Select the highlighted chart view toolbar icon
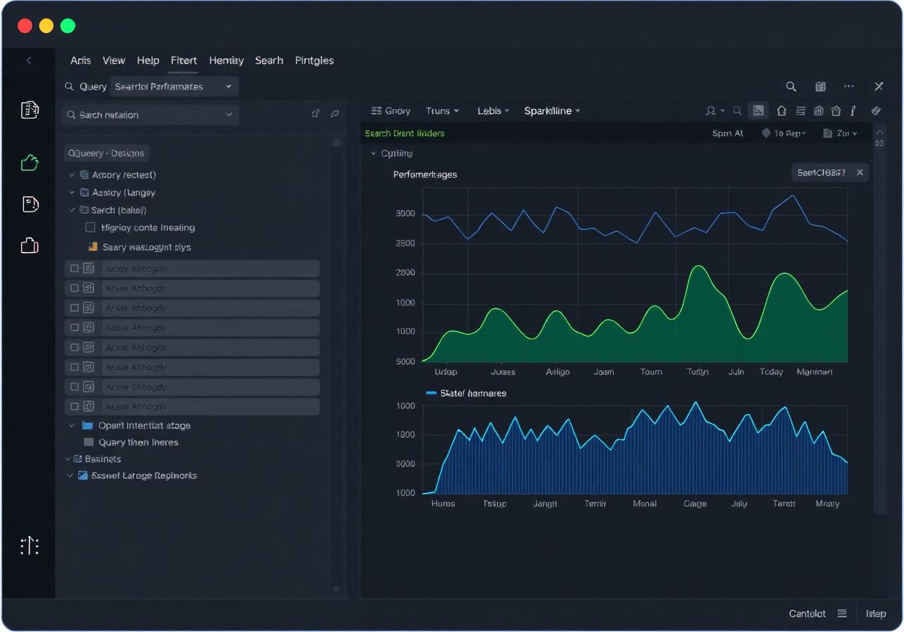 tap(758, 111)
